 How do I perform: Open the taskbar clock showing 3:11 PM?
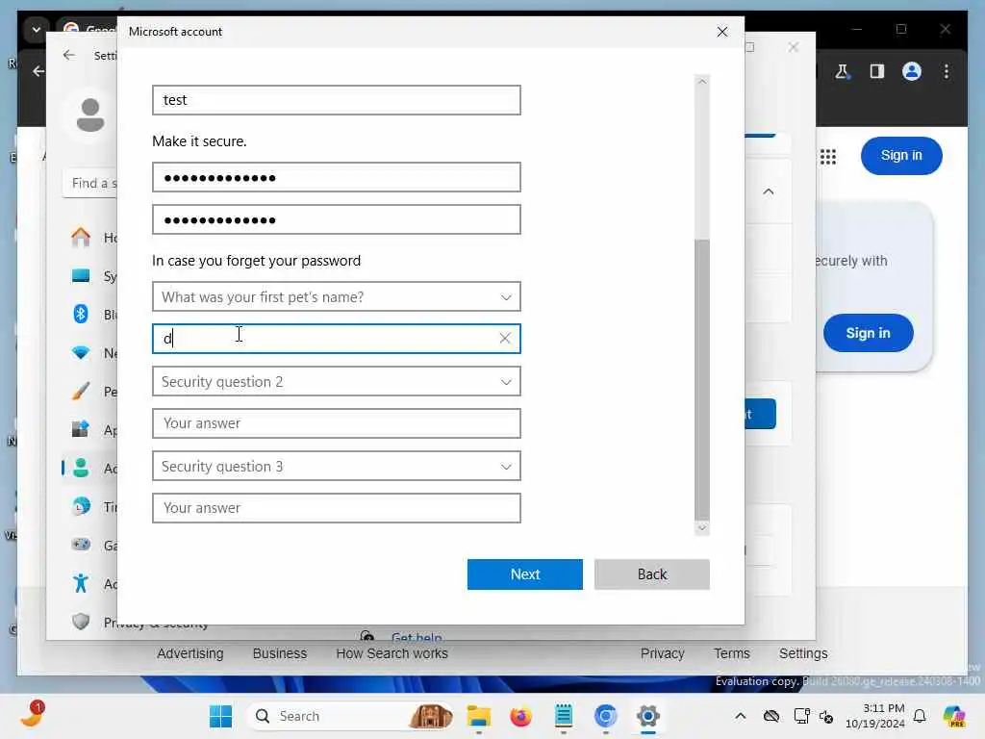(875, 716)
